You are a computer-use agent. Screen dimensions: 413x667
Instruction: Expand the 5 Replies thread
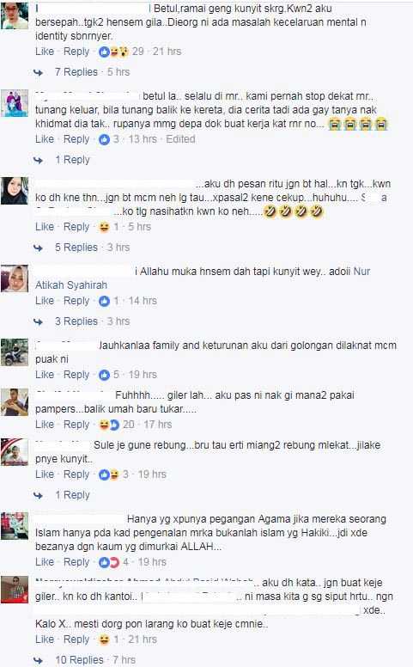click(x=76, y=248)
